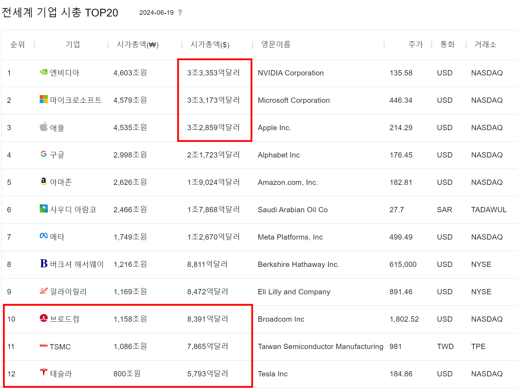The width and height of the screenshot is (517, 389).
Task: Click the Google G logo icon
Action: (44, 154)
